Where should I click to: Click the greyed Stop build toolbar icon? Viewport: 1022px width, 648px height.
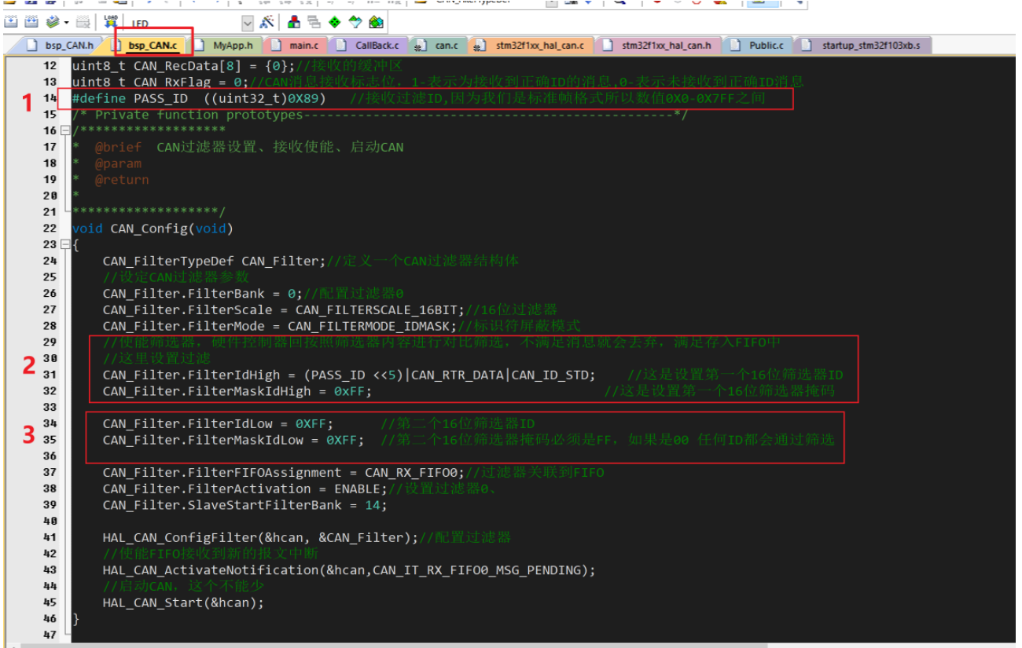pyautogui.click(x=82, y=22)
